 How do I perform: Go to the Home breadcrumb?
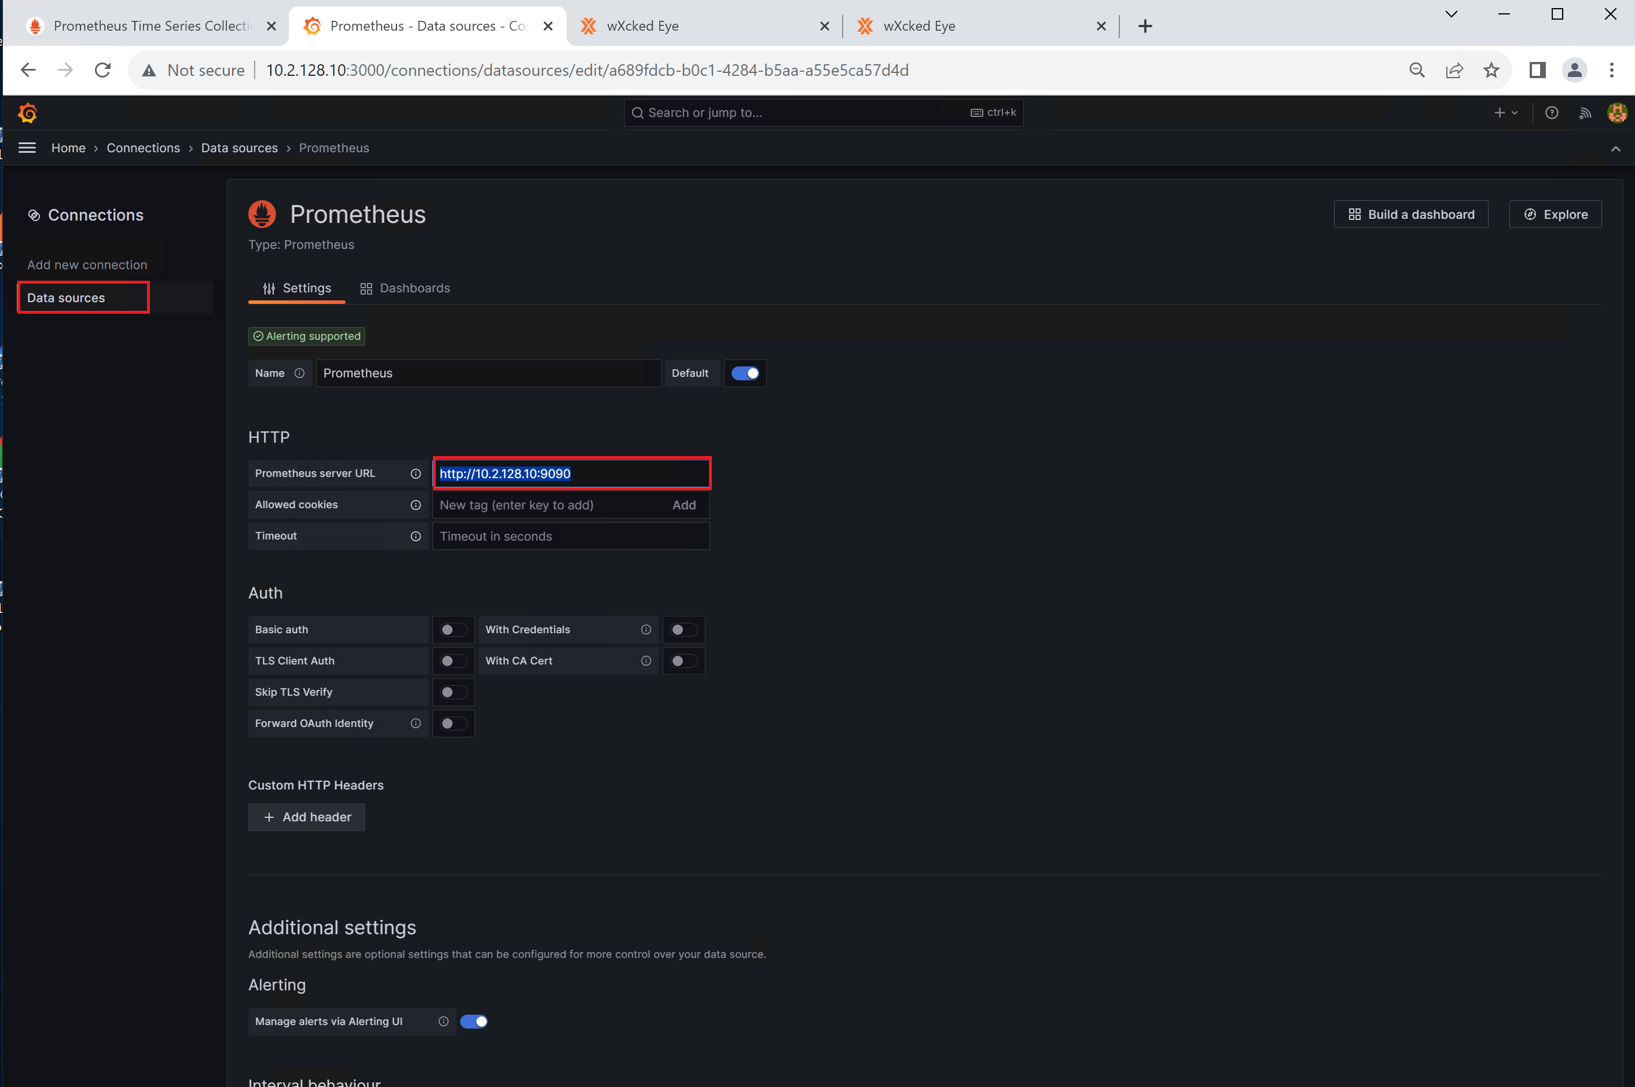click(x=69, y=148)
